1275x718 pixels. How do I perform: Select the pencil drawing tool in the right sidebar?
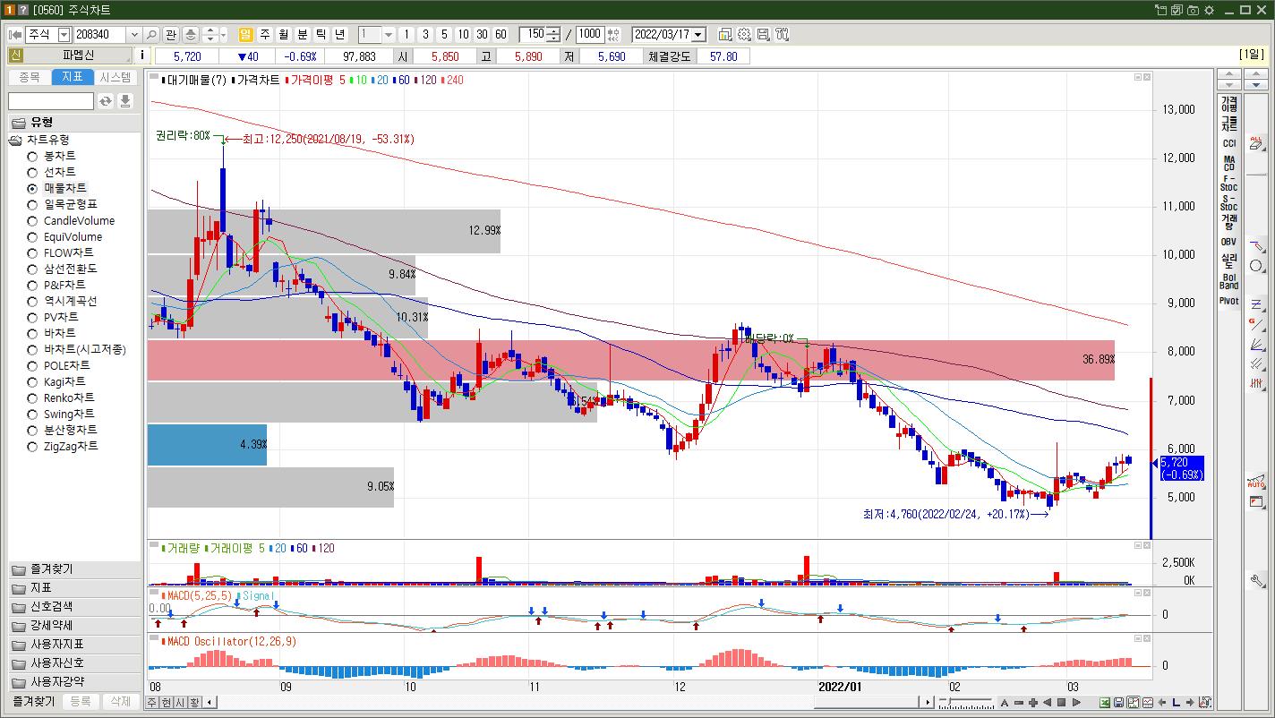coord(1256,244)
